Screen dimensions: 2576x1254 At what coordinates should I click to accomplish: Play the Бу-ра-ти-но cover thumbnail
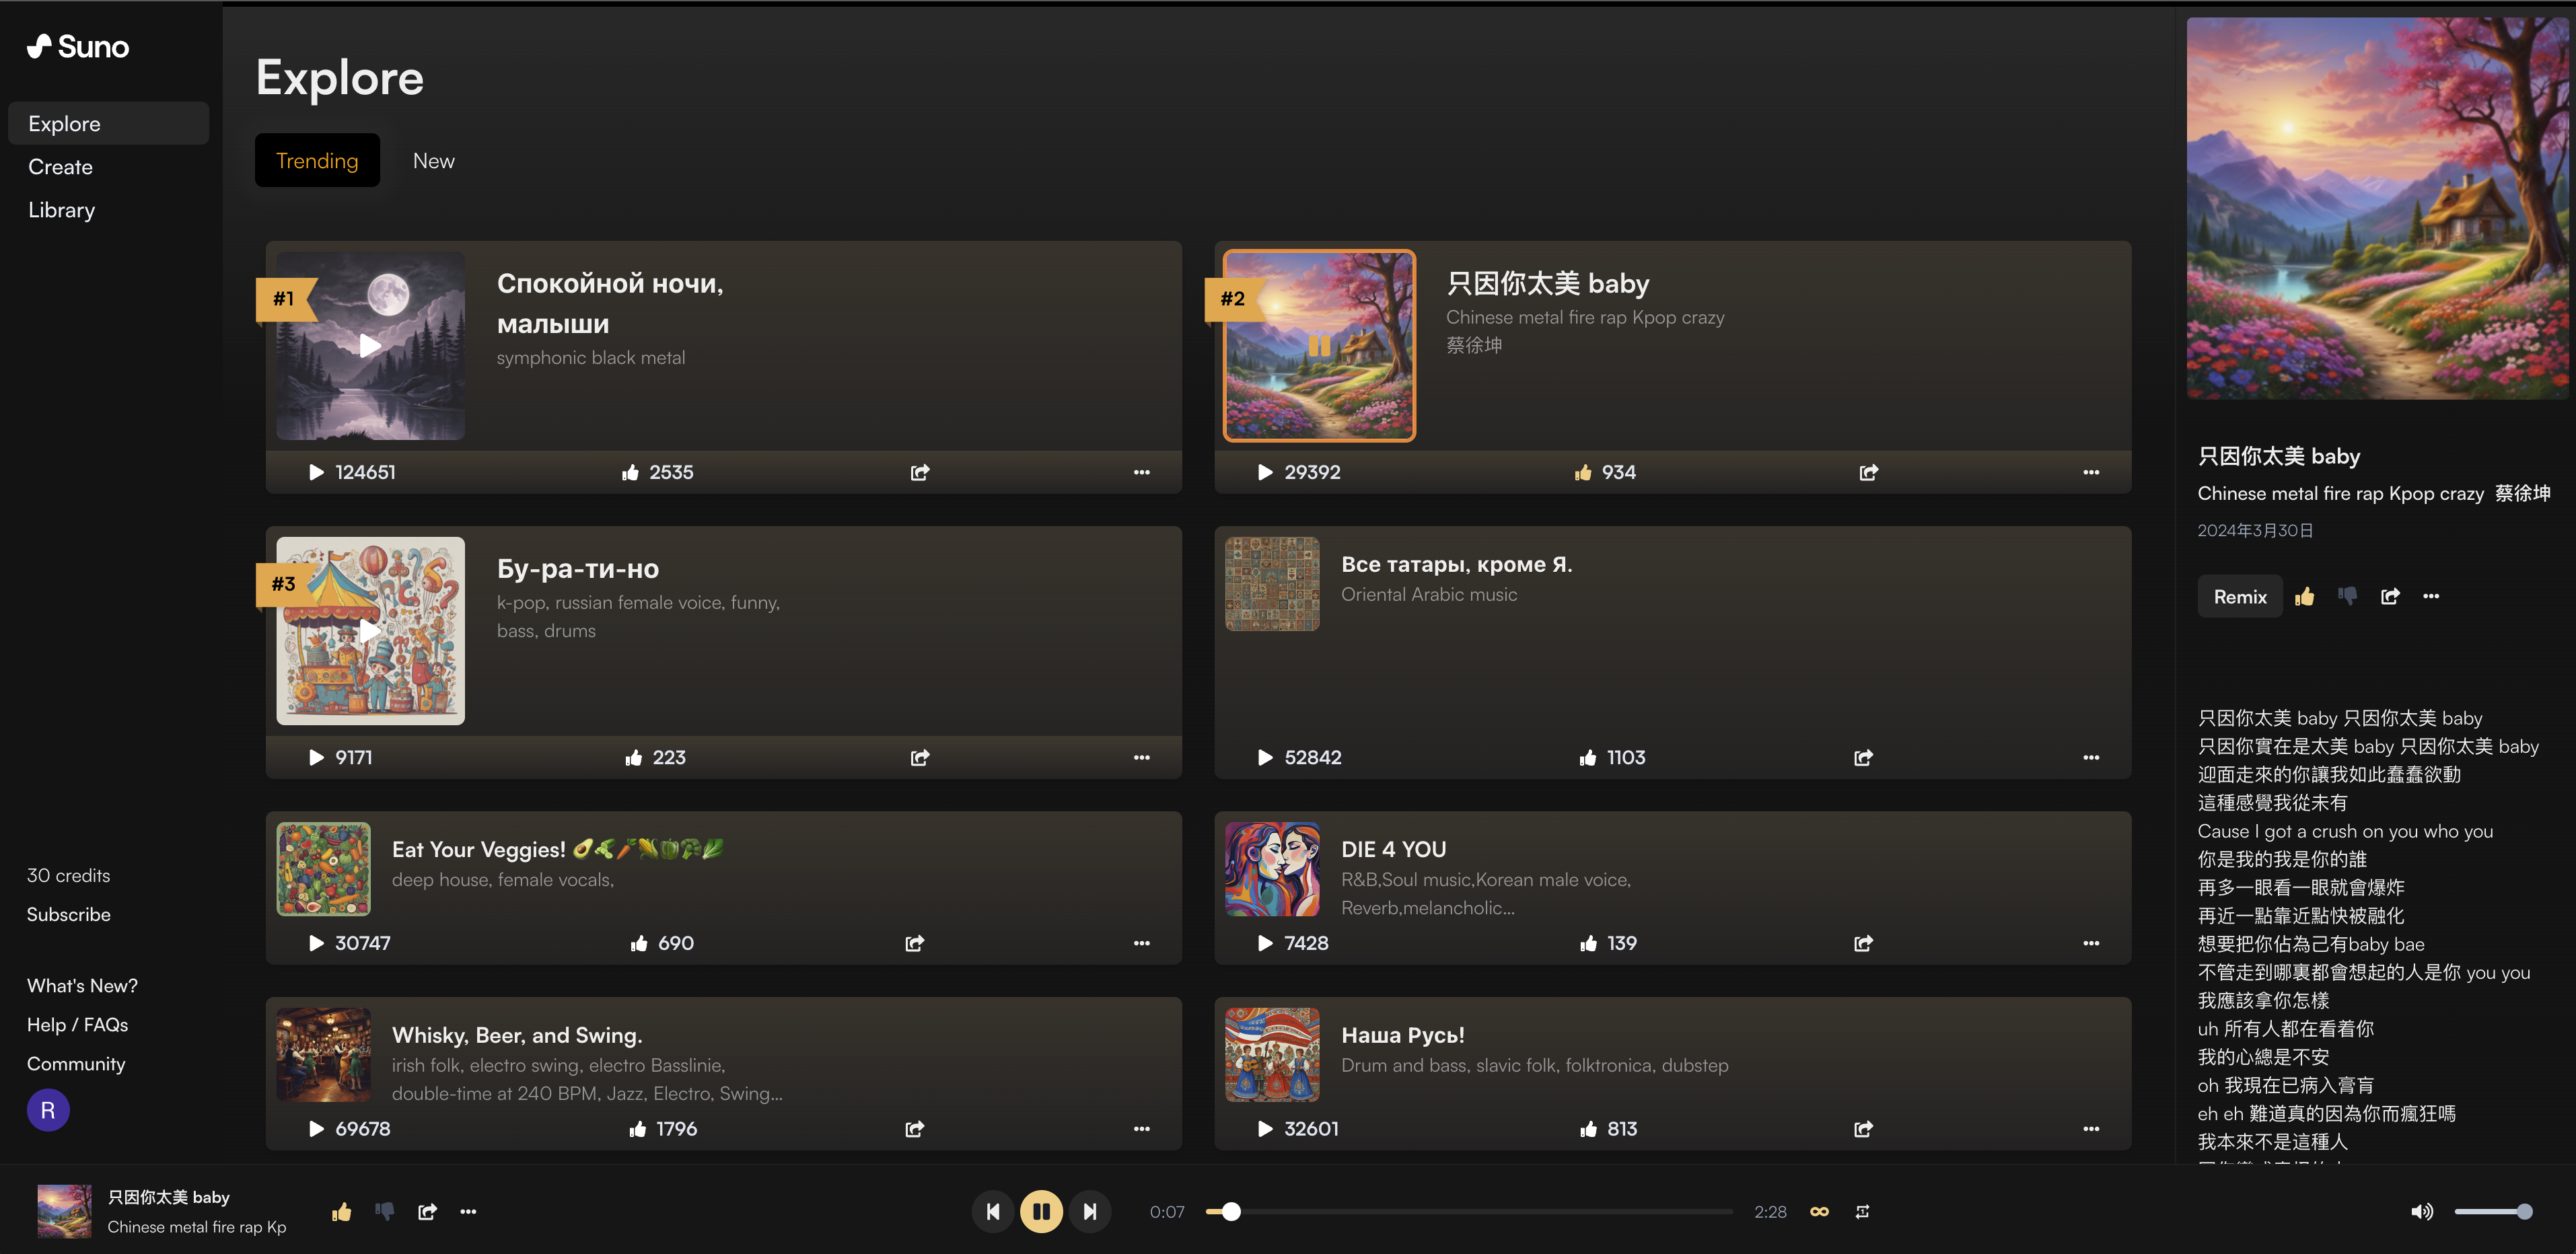click(x=370, y=630)
